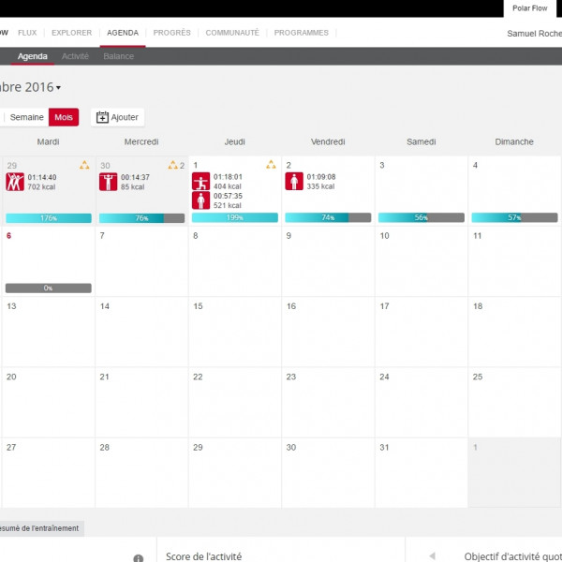Click the training benefit triangles on Tuesday 29

pos(84,166)
